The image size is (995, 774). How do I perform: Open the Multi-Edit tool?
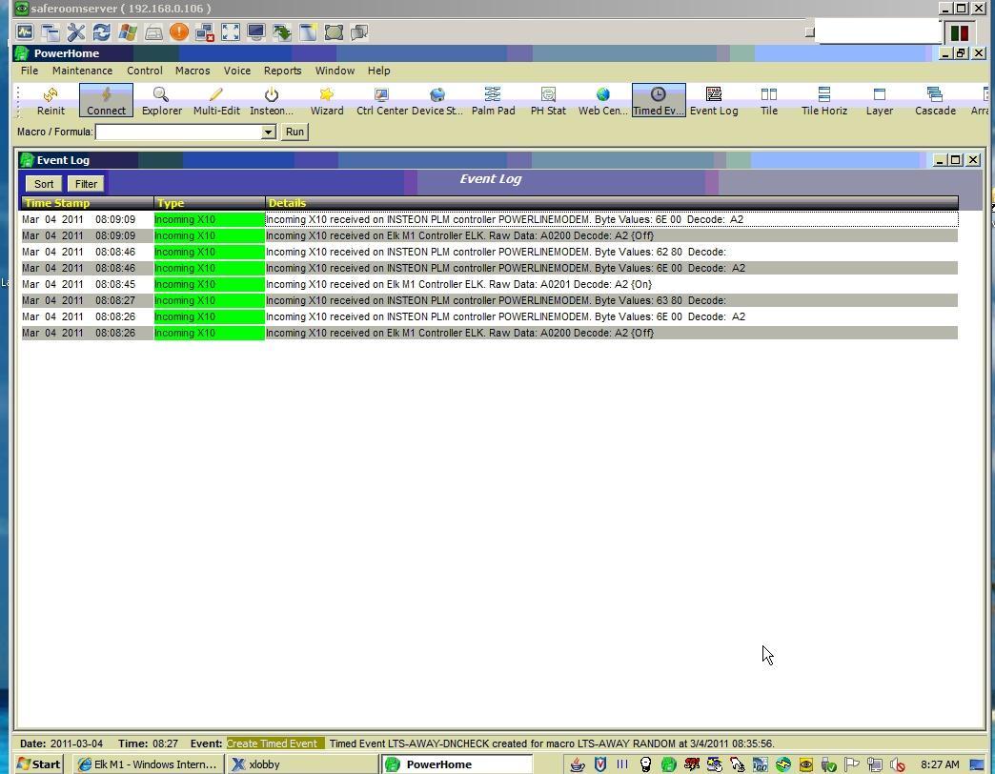tap(216, 101)
